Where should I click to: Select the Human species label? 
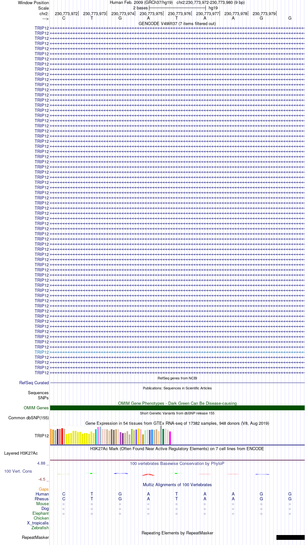tap(42, 494)
